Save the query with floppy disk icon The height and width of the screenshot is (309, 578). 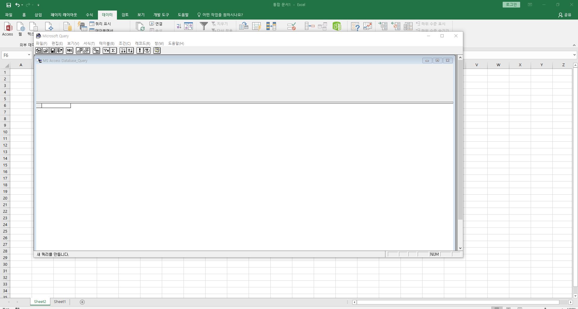point(53,51)
